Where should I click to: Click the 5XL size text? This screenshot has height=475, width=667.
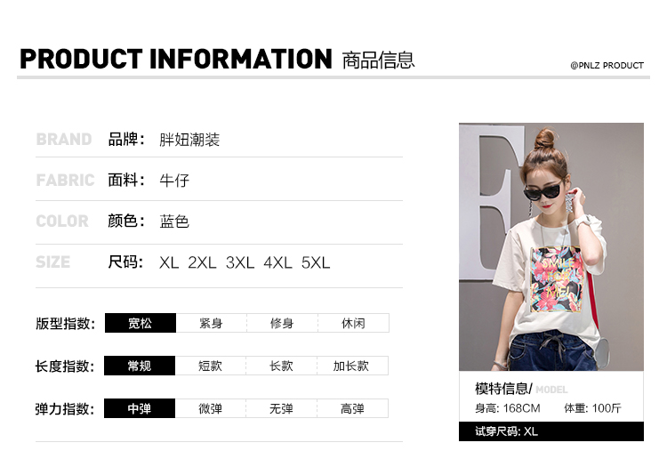316,263
